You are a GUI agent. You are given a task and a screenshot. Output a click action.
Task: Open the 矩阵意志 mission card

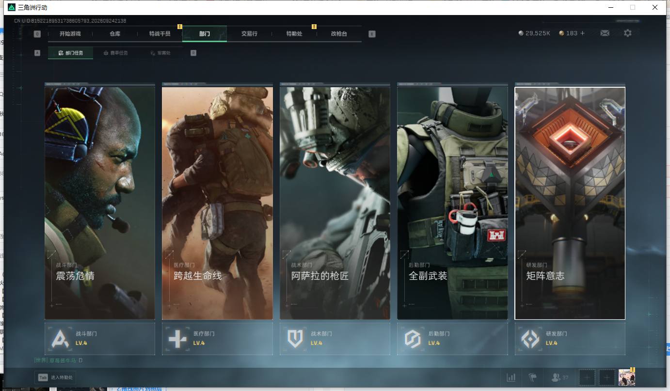click(570, 203)
